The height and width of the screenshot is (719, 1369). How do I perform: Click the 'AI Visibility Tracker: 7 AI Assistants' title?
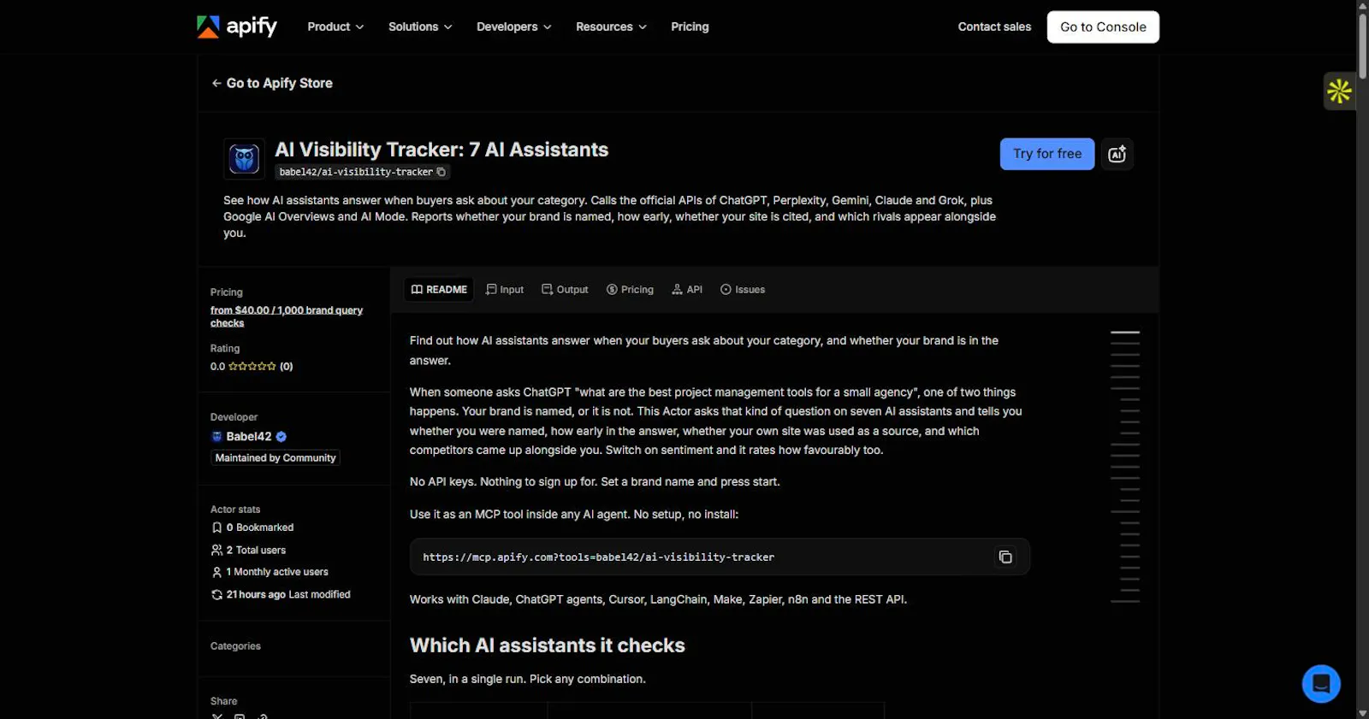click(x=442, y=150)
